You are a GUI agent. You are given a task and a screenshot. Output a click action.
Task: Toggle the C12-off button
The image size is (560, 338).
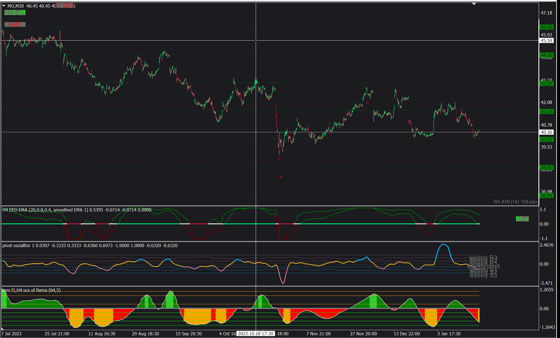coord(15,13)
